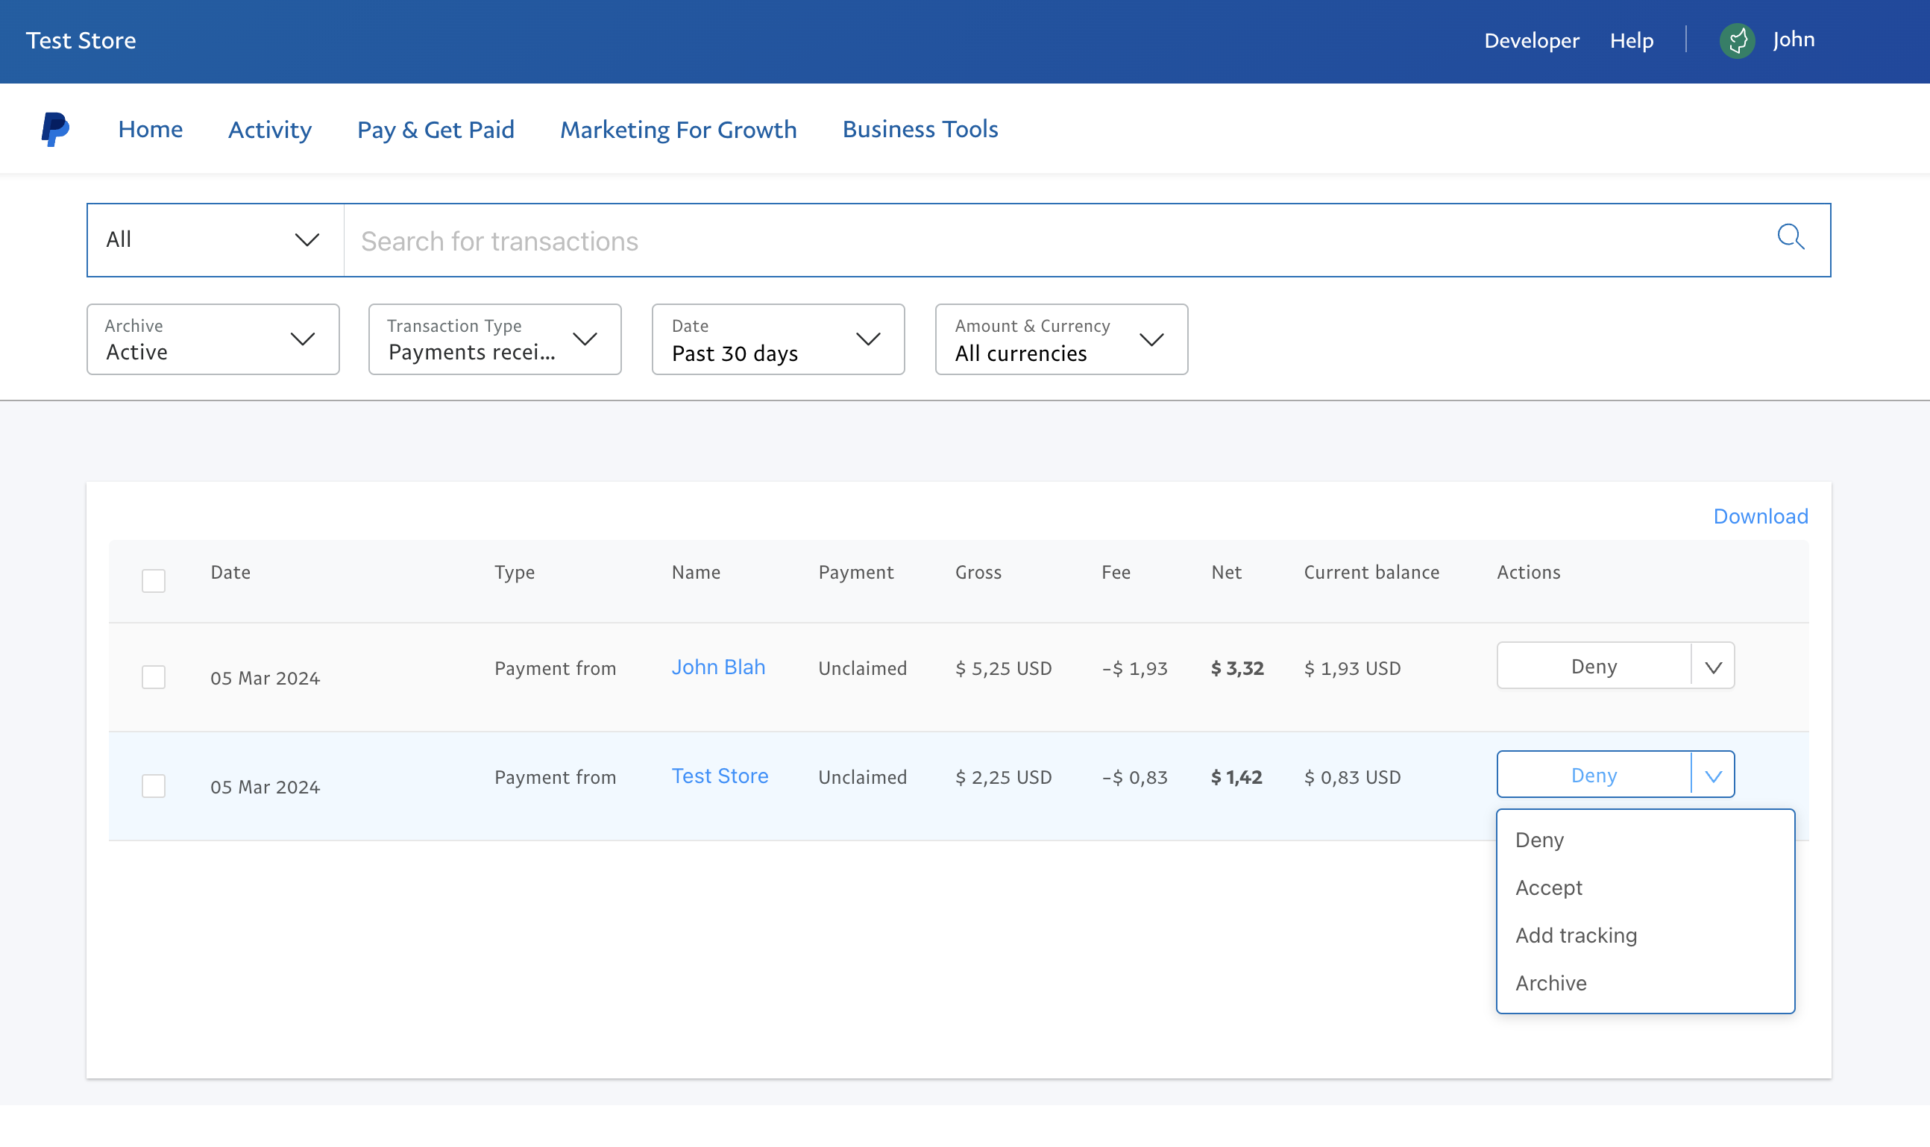1930x1147 pixels.
Task: Open the John Blah name link
Action: (x=718, y=667)
